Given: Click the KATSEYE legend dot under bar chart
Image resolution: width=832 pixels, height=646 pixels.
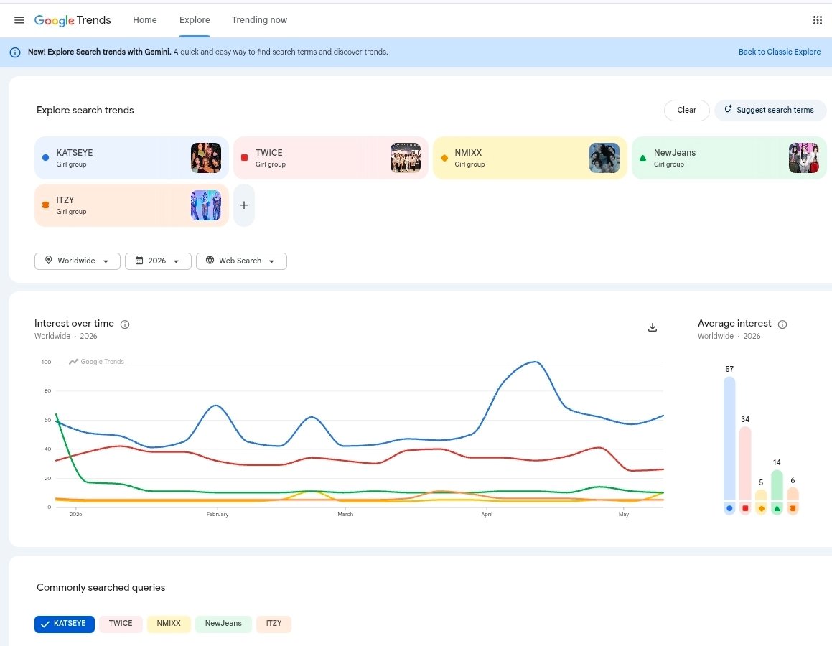Looking at the screenshot, I should tap(729, 508).
